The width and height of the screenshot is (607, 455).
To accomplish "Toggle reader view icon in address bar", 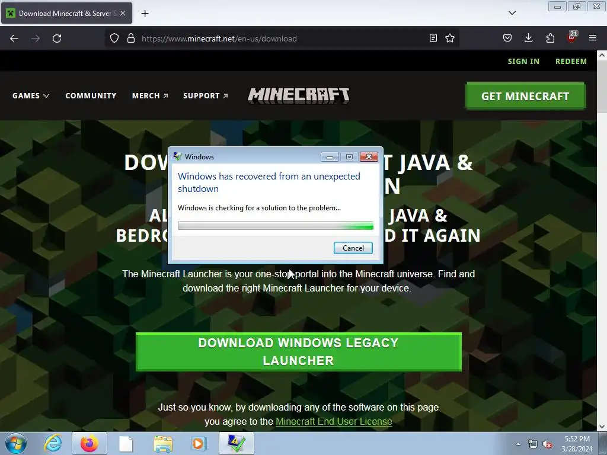I will point(433,38).
